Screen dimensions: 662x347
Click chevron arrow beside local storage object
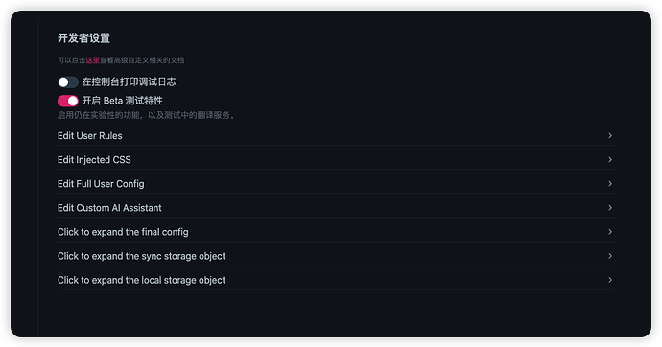610,280
